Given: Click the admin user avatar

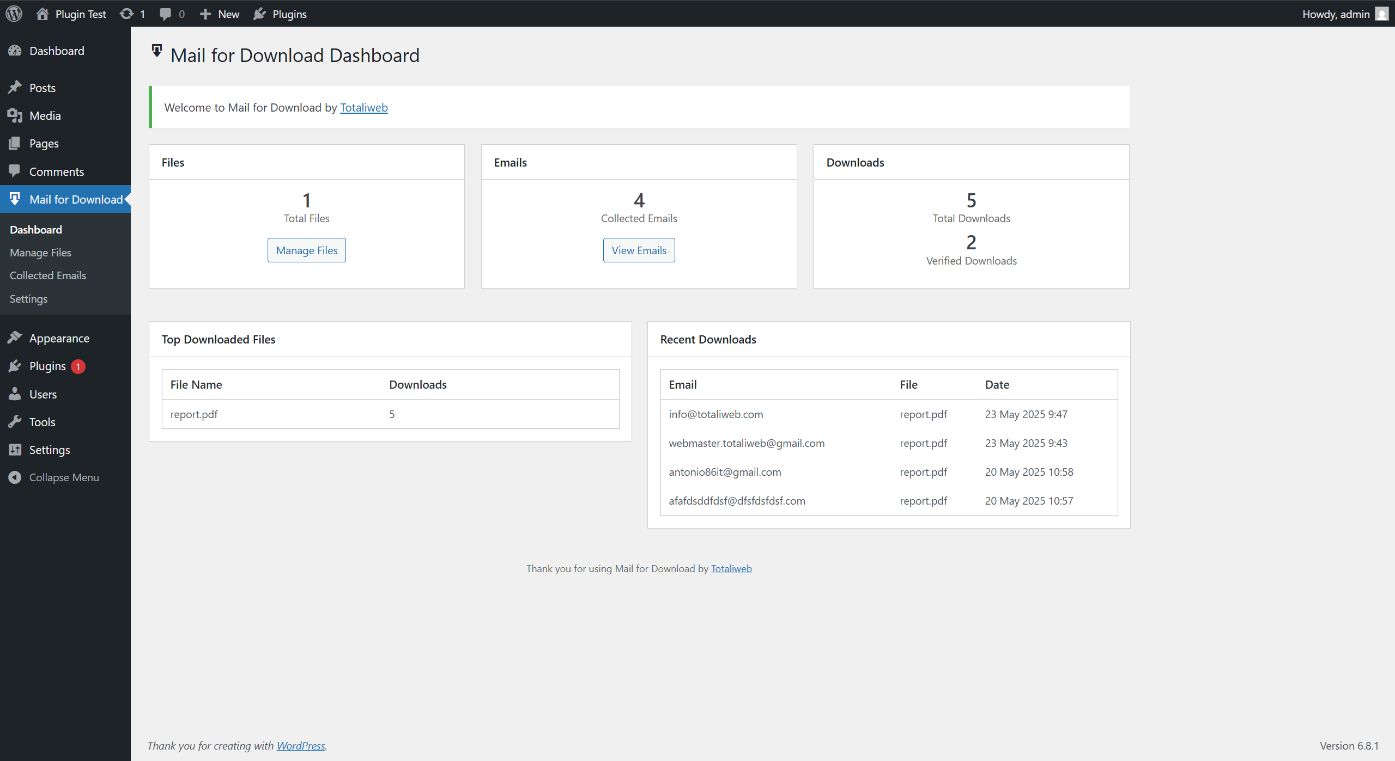Looking at the screenshot, I should click(1381, 14).
